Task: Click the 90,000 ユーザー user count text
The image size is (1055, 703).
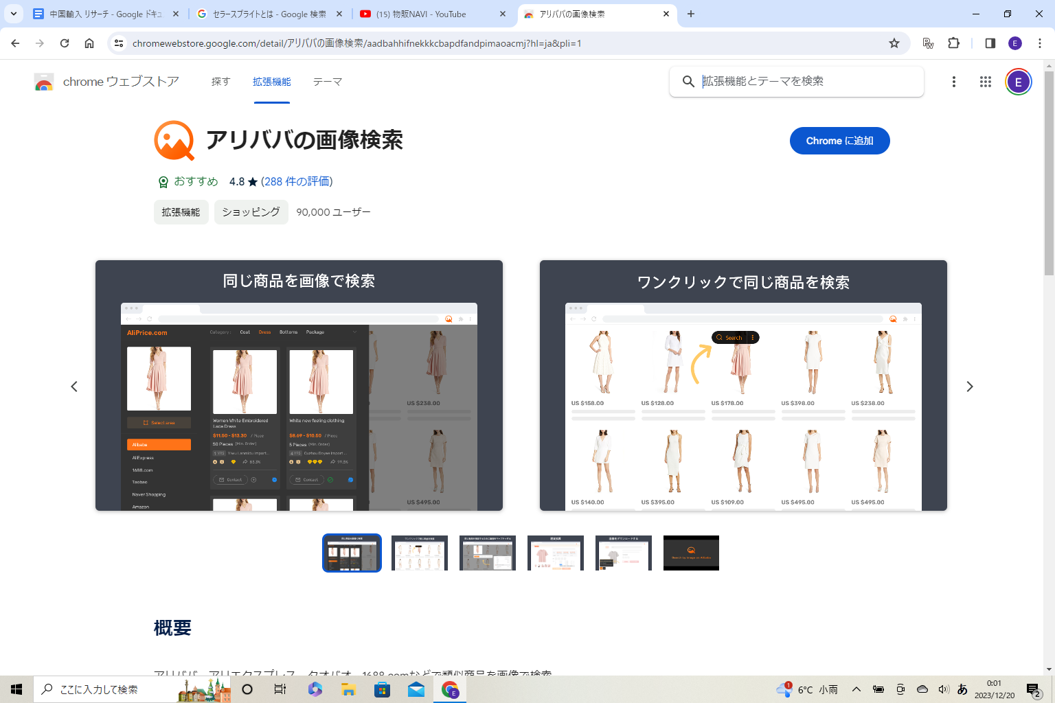Action: [334, 212]
